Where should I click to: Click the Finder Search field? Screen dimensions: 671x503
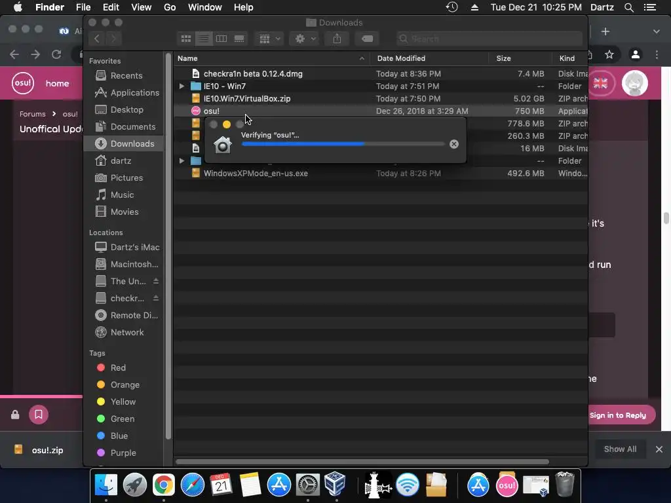click(489, 39)
